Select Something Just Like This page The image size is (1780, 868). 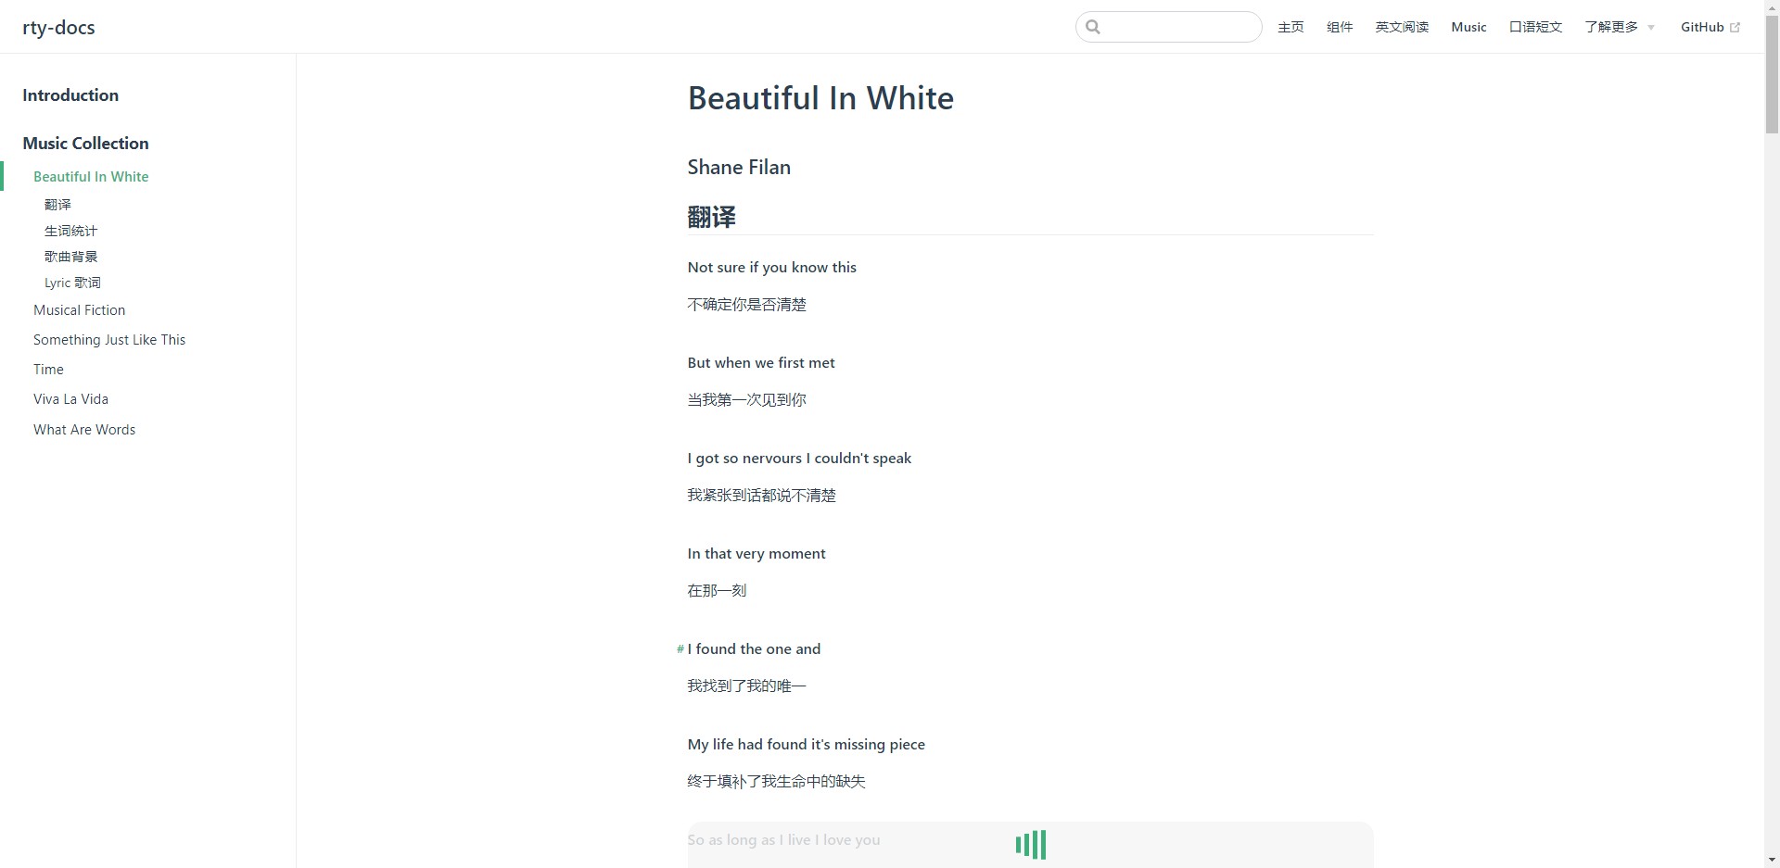tap(109, 340)
